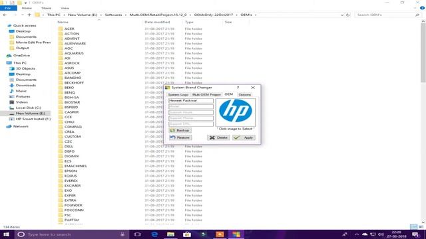Open 3D Objects in navigation pane
426x239 pixels.
tap(25, 68)
